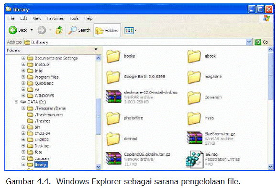Go up one folder level icon
279x189 pixels.
[59, 30]
